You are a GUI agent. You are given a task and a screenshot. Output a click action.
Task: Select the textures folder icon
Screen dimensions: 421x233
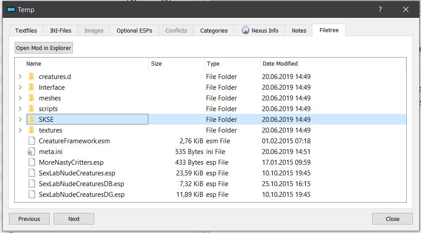tap(31, 130)
